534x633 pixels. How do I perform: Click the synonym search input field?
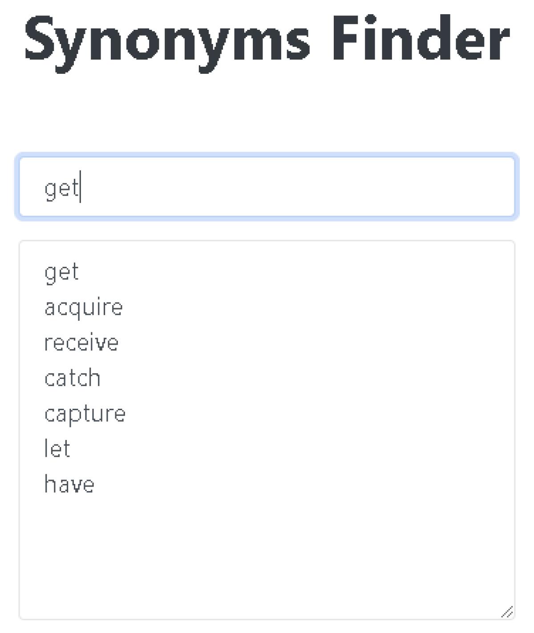(266, 187)
